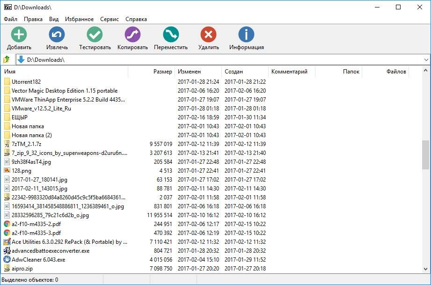Click the Chrome icon of a2-f10-m4335-2.pdf

(x=7, y=224)
